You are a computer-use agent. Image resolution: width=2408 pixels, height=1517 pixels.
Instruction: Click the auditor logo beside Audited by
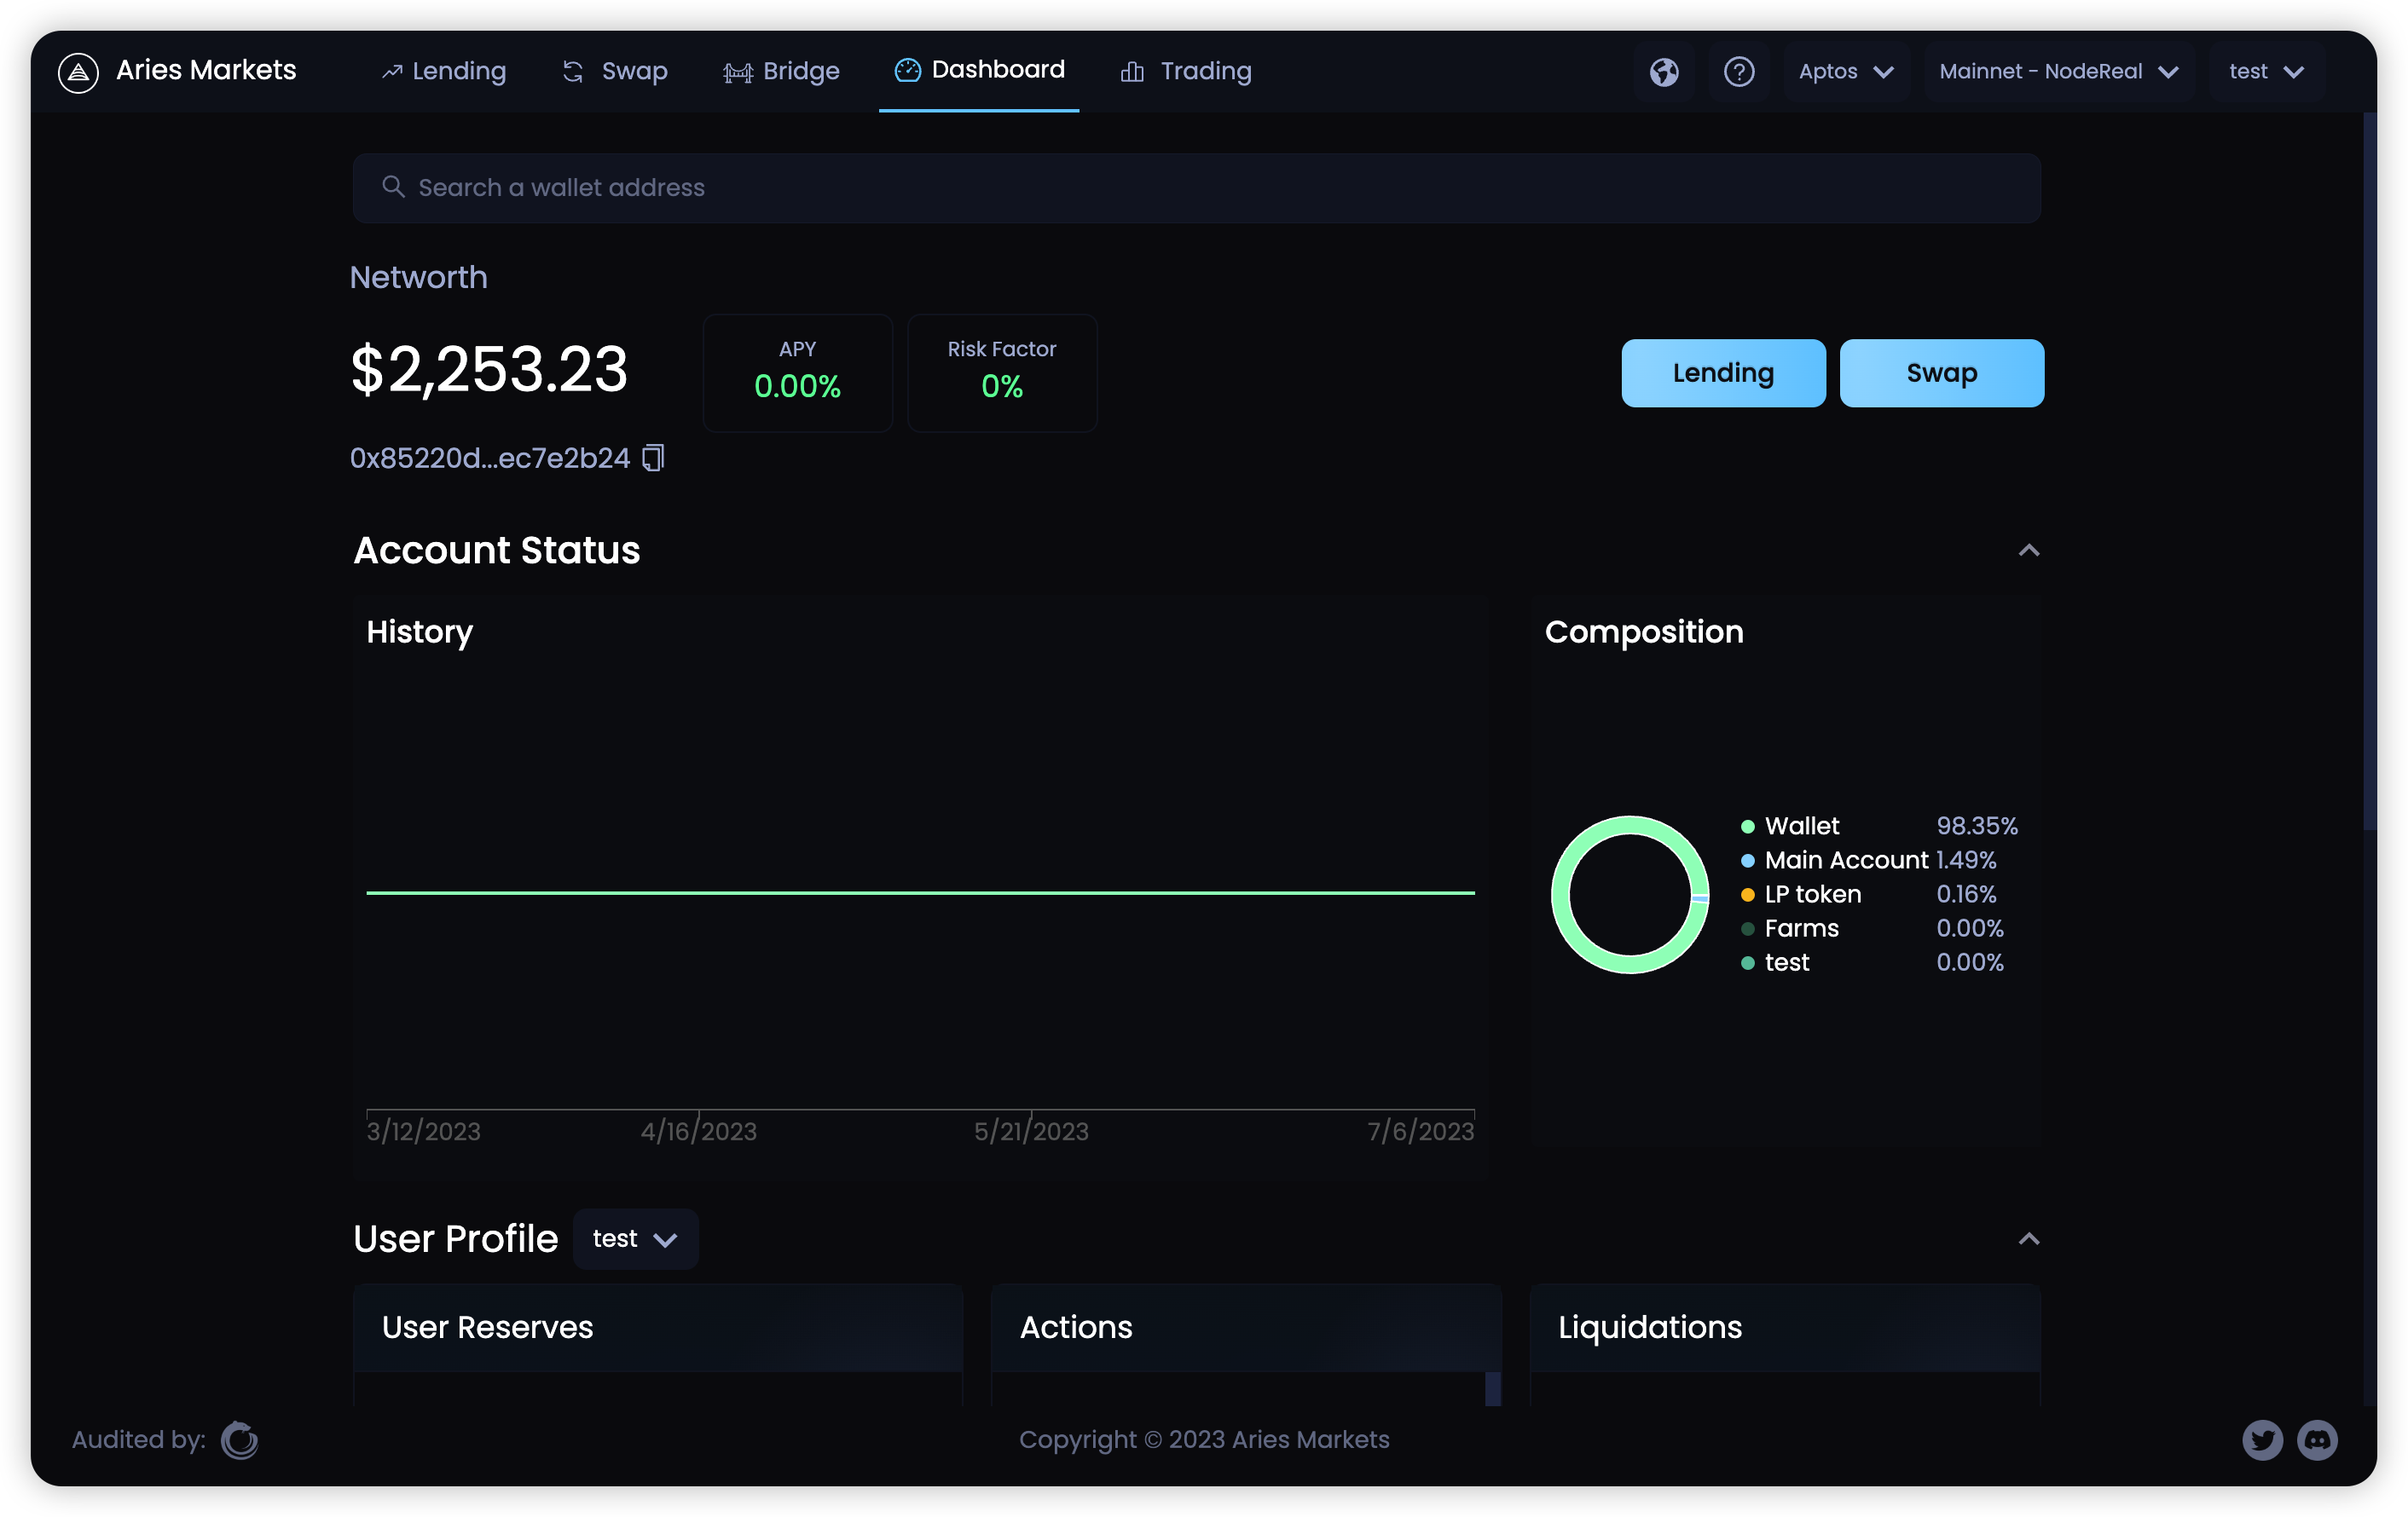point(239,1439)
